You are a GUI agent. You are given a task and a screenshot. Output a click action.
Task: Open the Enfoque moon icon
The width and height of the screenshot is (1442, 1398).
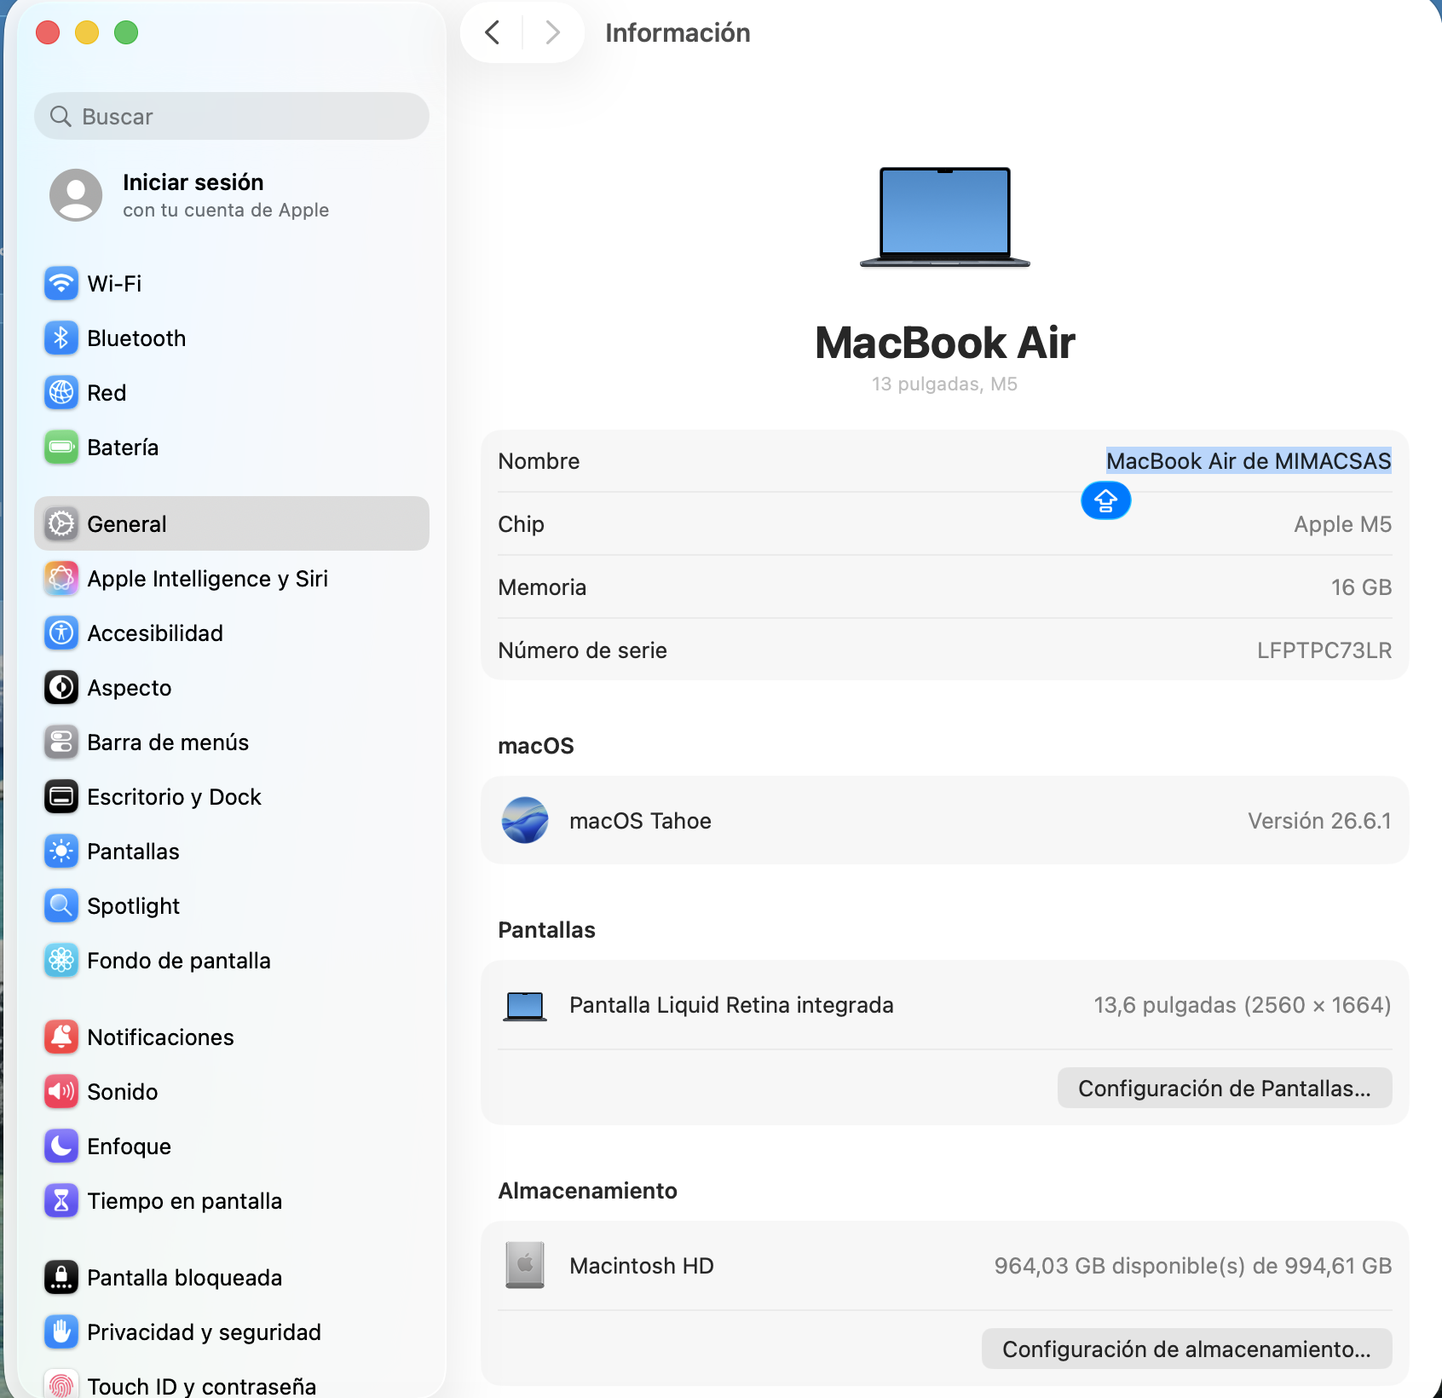tap(61, 1147)
